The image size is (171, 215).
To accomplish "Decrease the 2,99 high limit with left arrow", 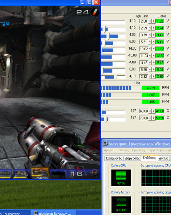I will click(x=150, y=28).
